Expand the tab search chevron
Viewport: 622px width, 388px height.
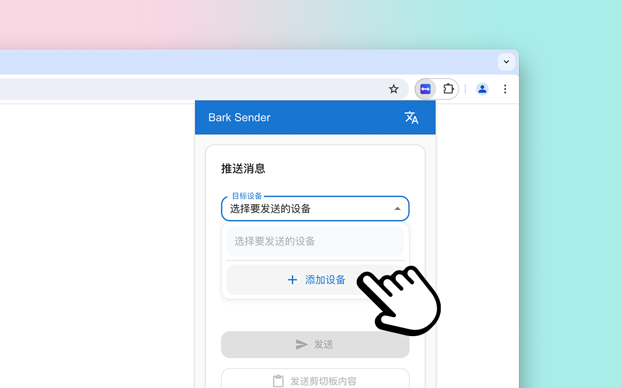coord(506,62)
